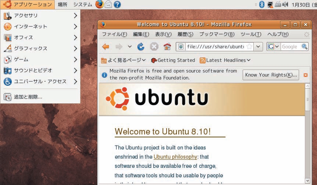The image size is (317, 185).
Task: Follow the Ubuntu philosophy link
Action: coord(175,157)
